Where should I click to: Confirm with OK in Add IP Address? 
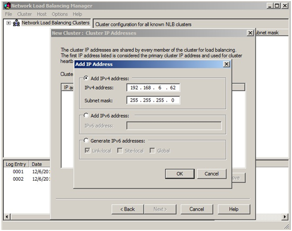pos(179,174)
